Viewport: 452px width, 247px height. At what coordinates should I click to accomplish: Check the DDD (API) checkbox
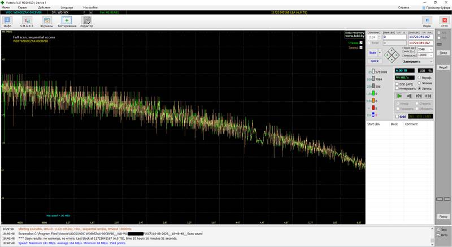pos(397,84)
